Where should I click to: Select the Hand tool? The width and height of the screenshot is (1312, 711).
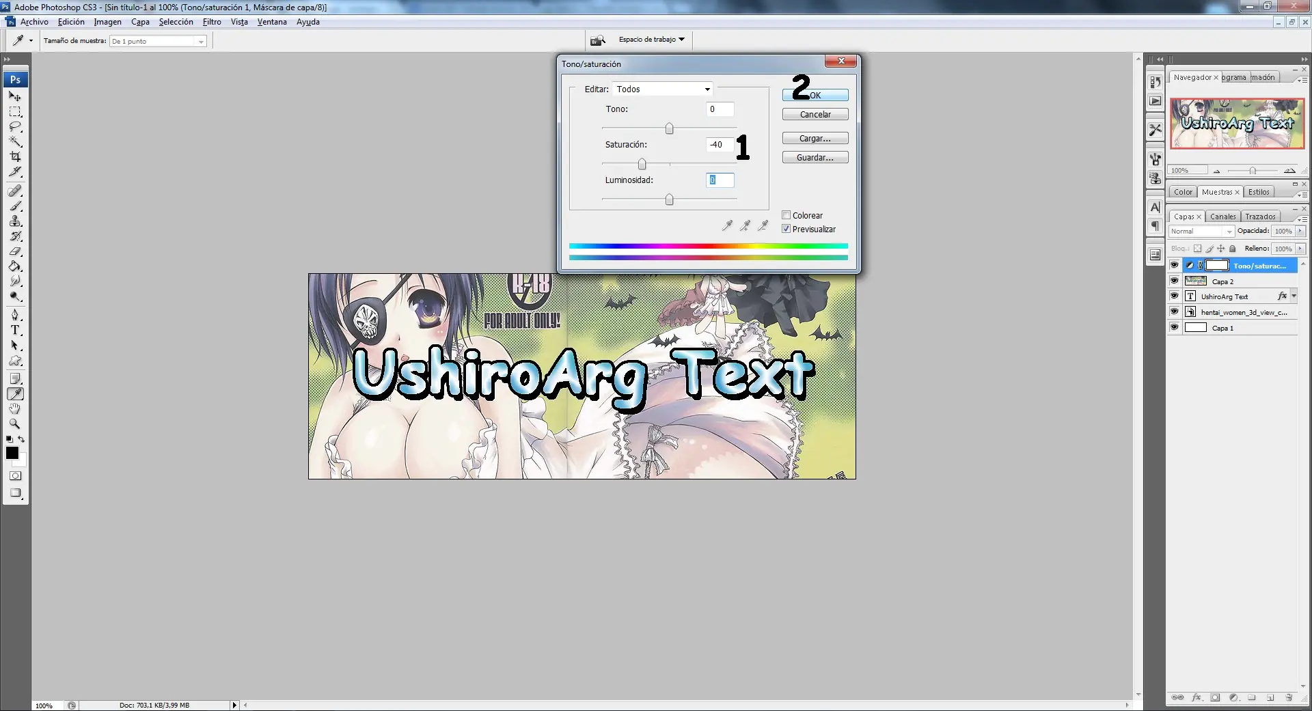pos(15,408)
